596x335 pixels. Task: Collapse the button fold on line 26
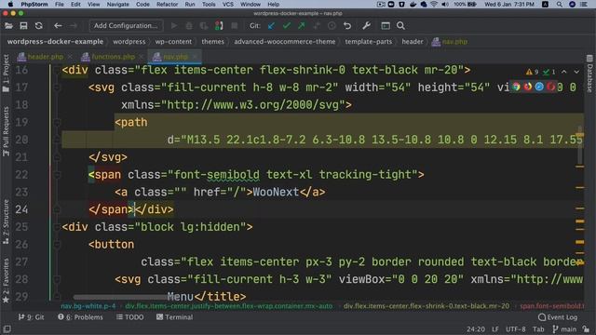click(57, 245)
